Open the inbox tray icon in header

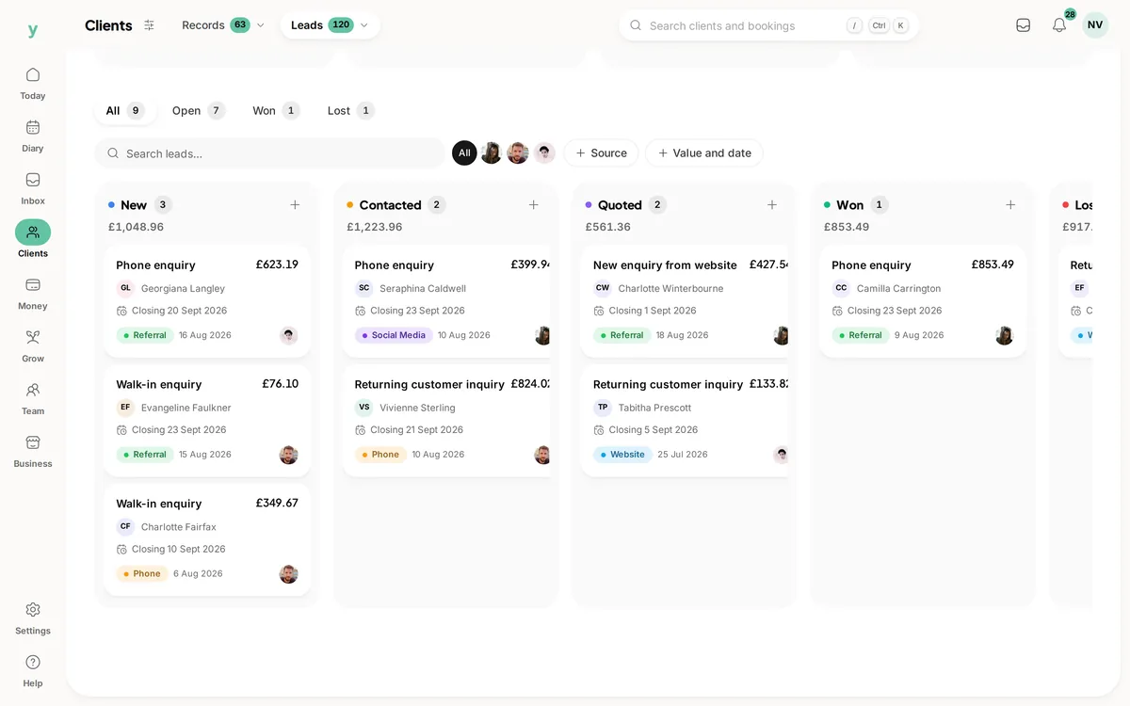[1024, 25]
